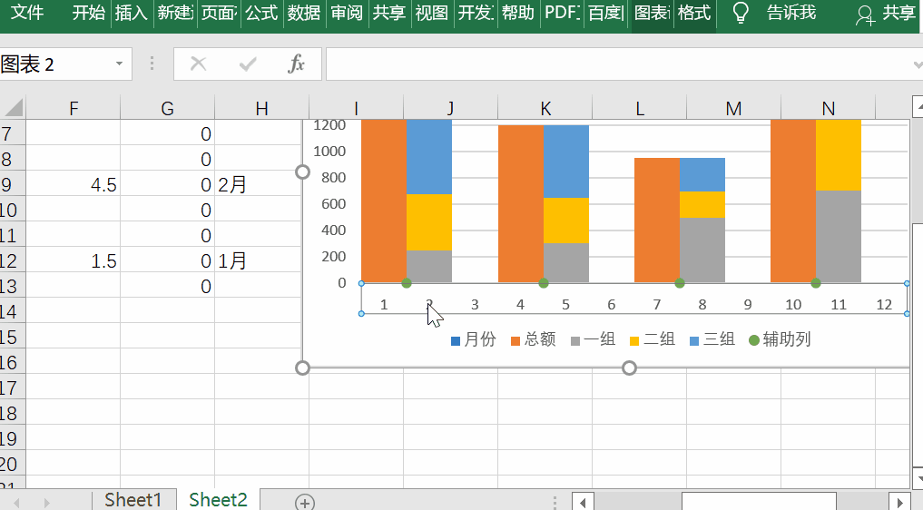This screenshot has width=923, height=510.
Task: Click legend entry 总额
Action: [534, 339]
